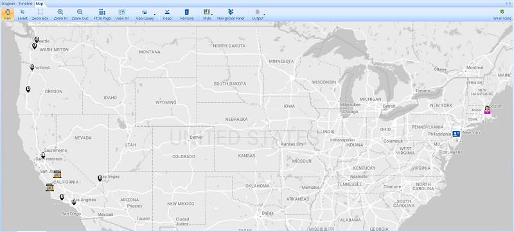The image size is (514, 232).
Task: Click the Montreal city label
Action: 475,67
